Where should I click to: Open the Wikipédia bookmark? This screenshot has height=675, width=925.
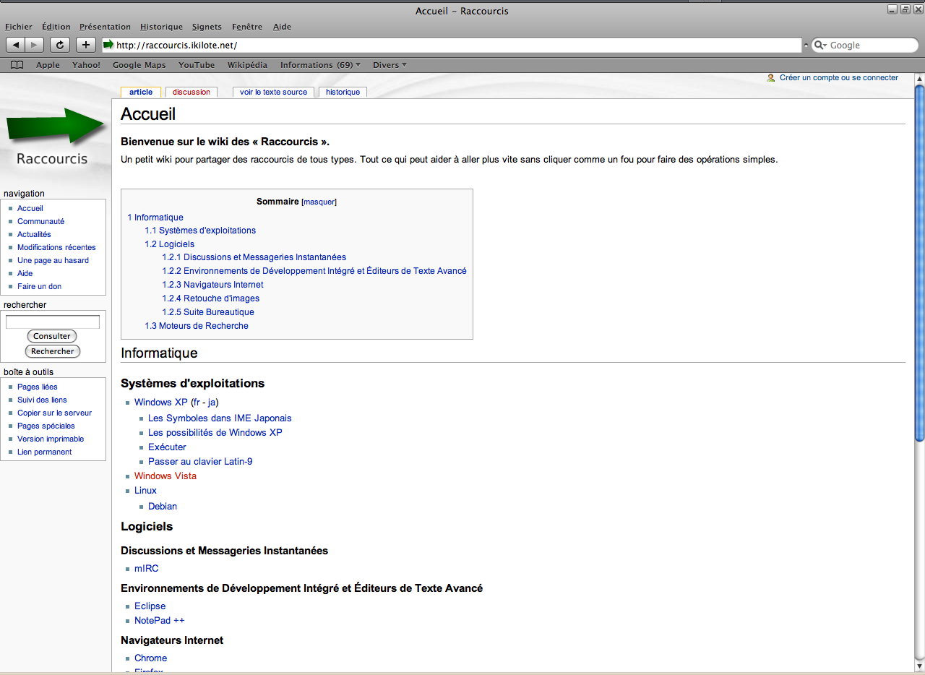(247, 65)
